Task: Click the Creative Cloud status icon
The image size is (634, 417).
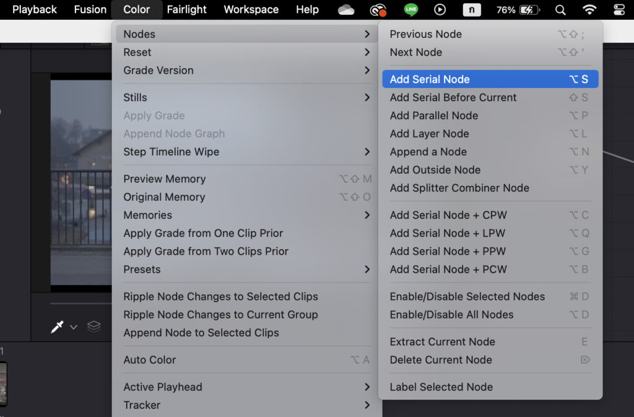Action: tap(378, 9)
